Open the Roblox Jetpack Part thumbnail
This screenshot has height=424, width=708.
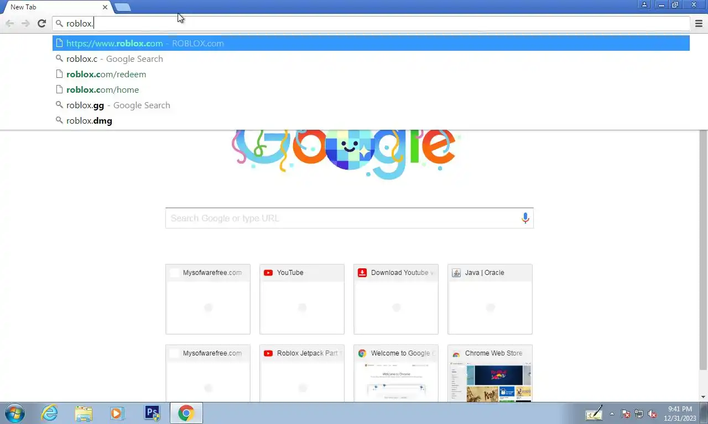[x=302, y=373]
